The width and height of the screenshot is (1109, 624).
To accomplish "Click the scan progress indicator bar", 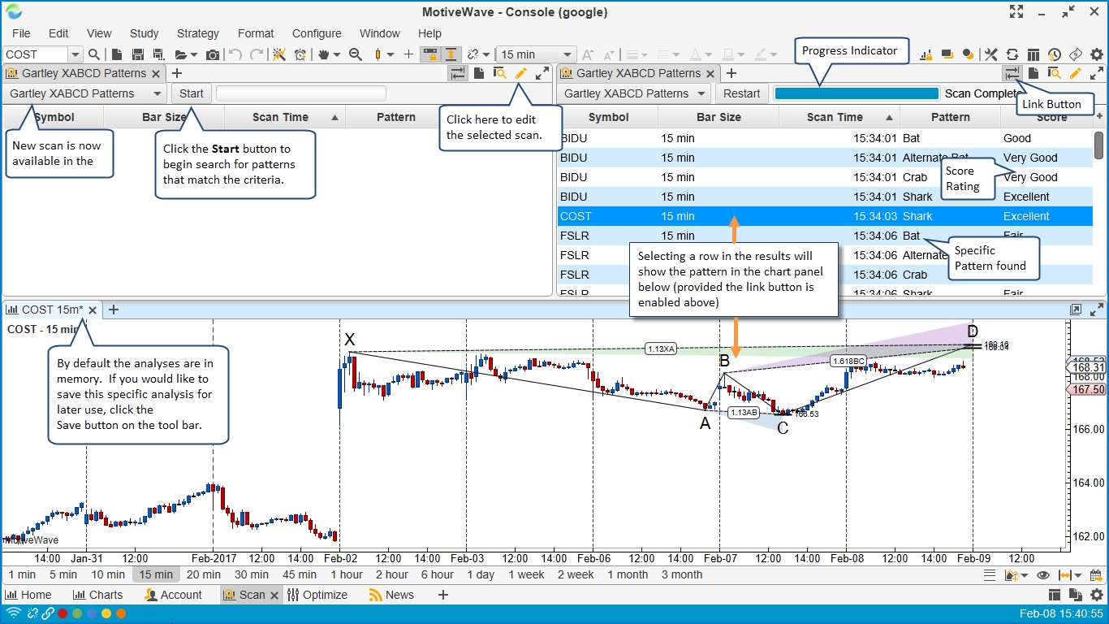I will click(x=857, y=93).
